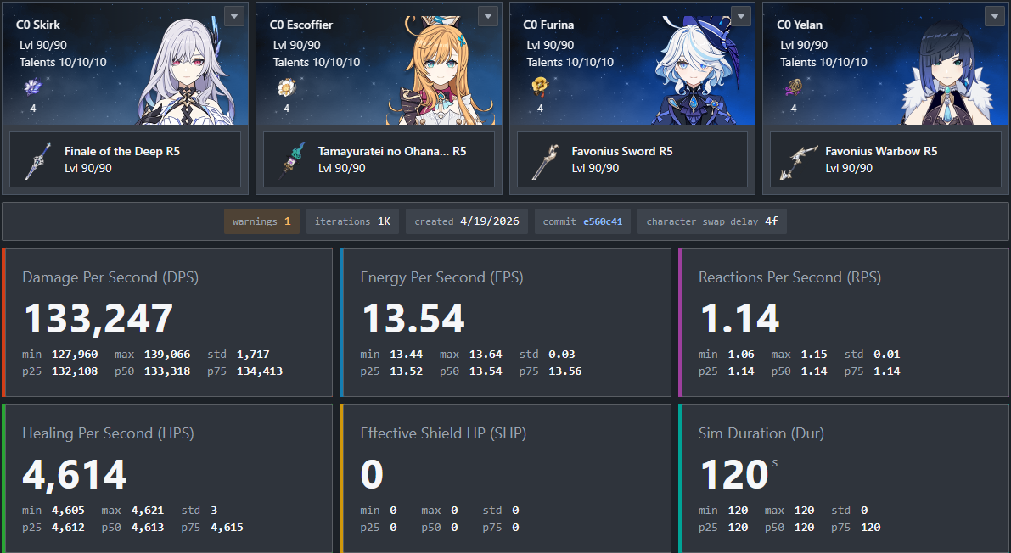
Task: Click DPS min value 127,960
Action: (75, 355)
